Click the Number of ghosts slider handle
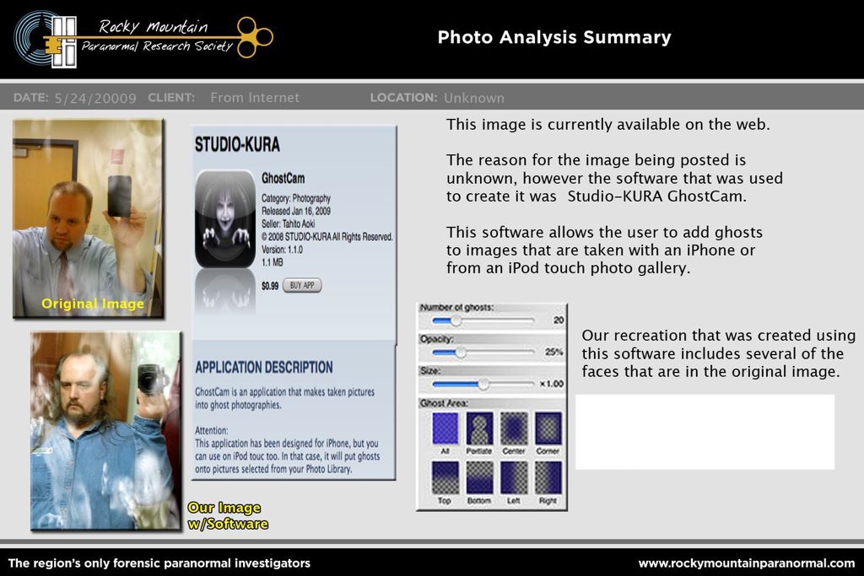The height and width of the screenshot is (576, 864). [456, 320]
